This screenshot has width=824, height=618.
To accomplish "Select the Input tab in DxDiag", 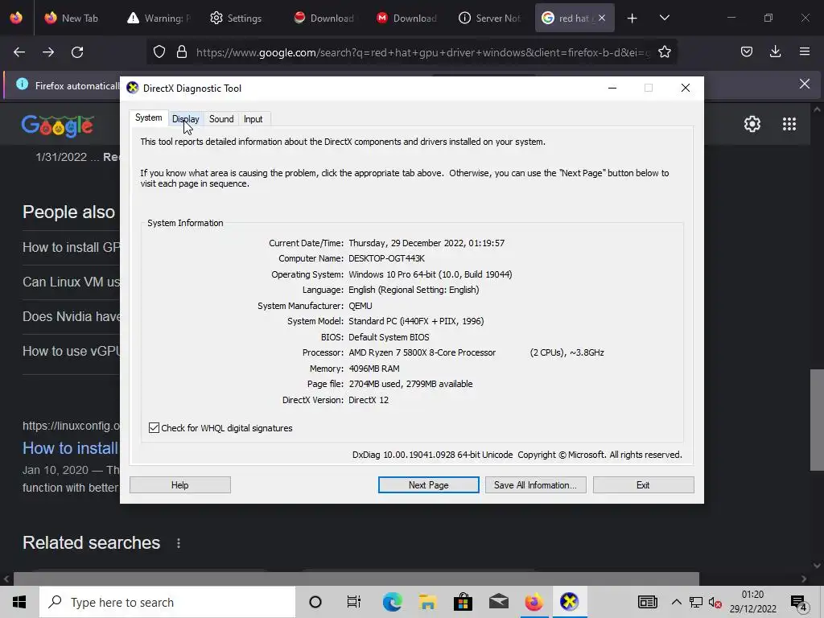I will click(x=253, y=119).
